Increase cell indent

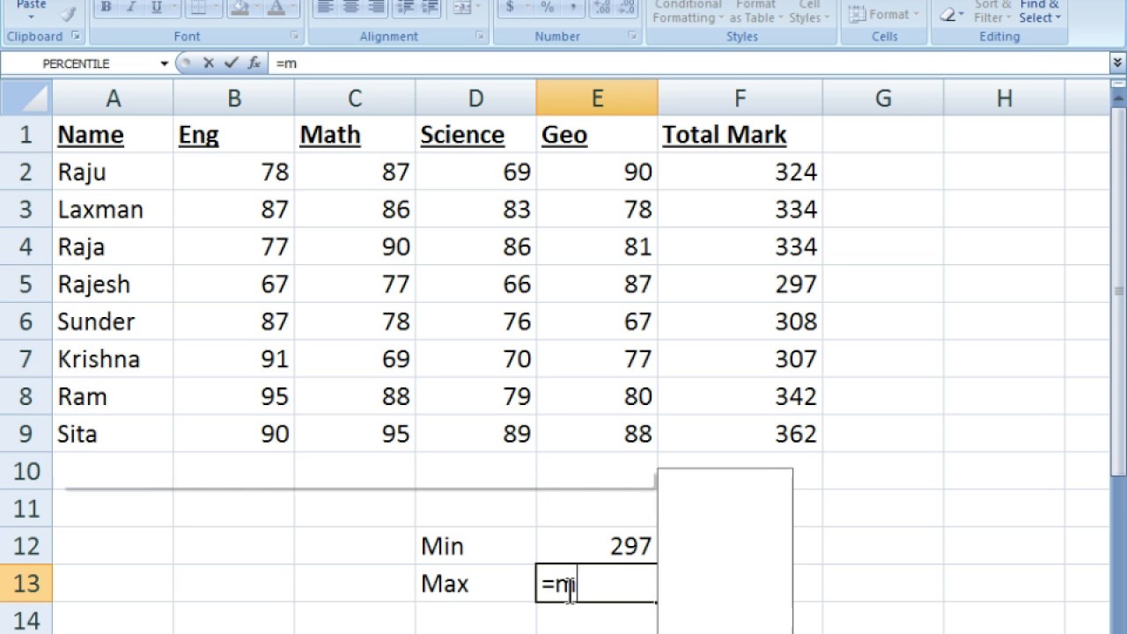point(432,8)
